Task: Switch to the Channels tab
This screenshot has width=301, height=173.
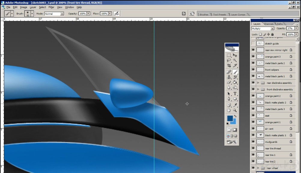Action: tap(269, 24)
